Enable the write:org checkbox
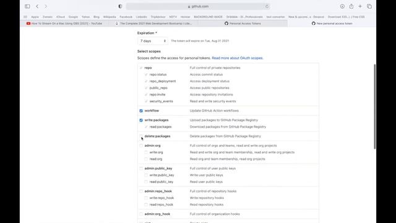 [146, 152]
